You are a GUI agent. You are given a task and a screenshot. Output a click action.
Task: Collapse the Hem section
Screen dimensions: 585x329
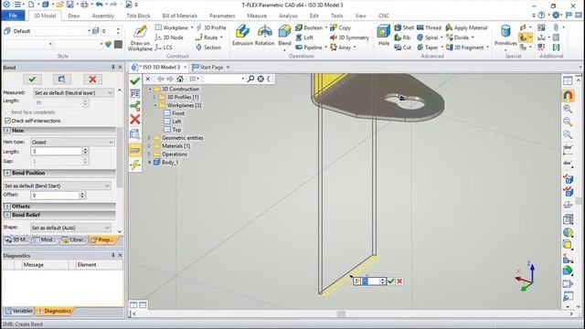[x=7, y=131]
